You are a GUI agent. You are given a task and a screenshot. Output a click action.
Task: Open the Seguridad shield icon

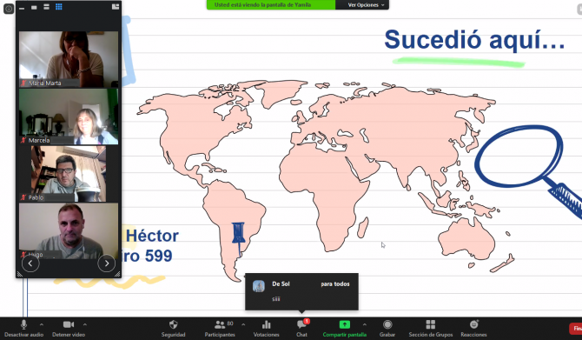(173, 329)
